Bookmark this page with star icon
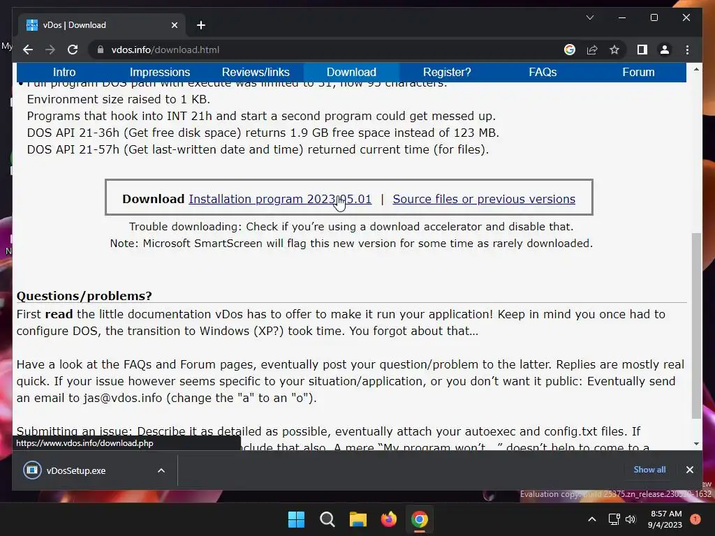This screenshot has height=536, width=715. click(614, 50)
